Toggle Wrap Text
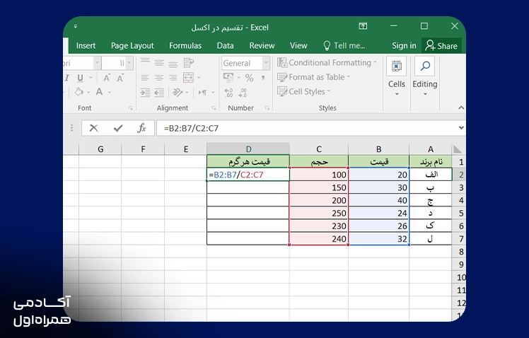This screenshot has width=529, height=338. coord(188,63)
